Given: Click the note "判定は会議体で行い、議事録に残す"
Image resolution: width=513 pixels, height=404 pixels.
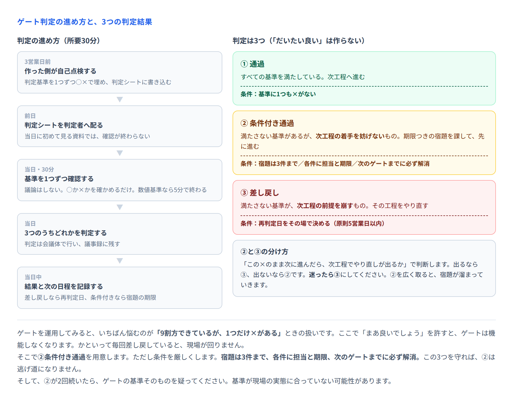Looking at the screenshot, I should 72,244.
